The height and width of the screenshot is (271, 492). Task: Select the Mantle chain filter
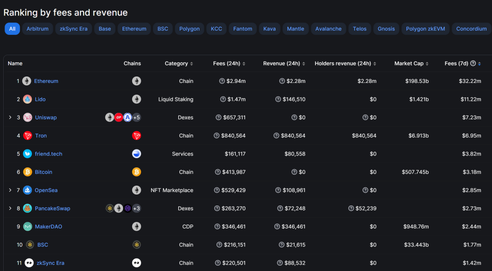coord(296,29)
